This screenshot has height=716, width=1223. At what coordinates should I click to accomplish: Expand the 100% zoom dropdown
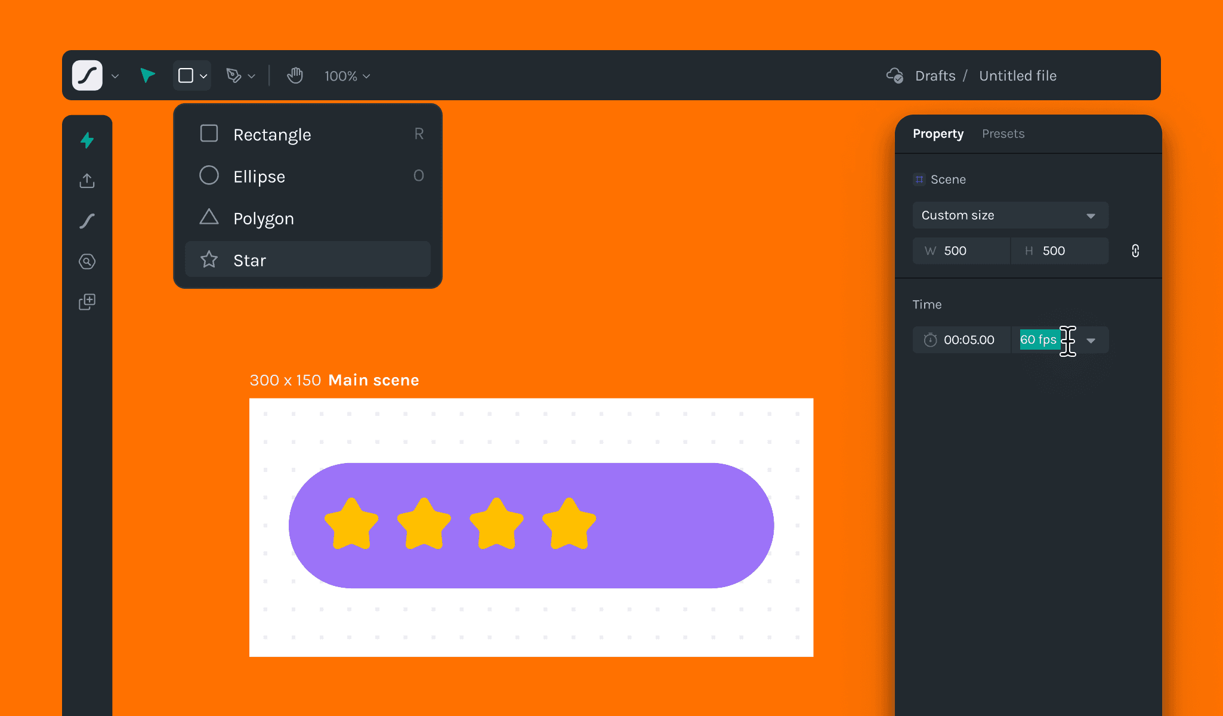pos(347,76)
